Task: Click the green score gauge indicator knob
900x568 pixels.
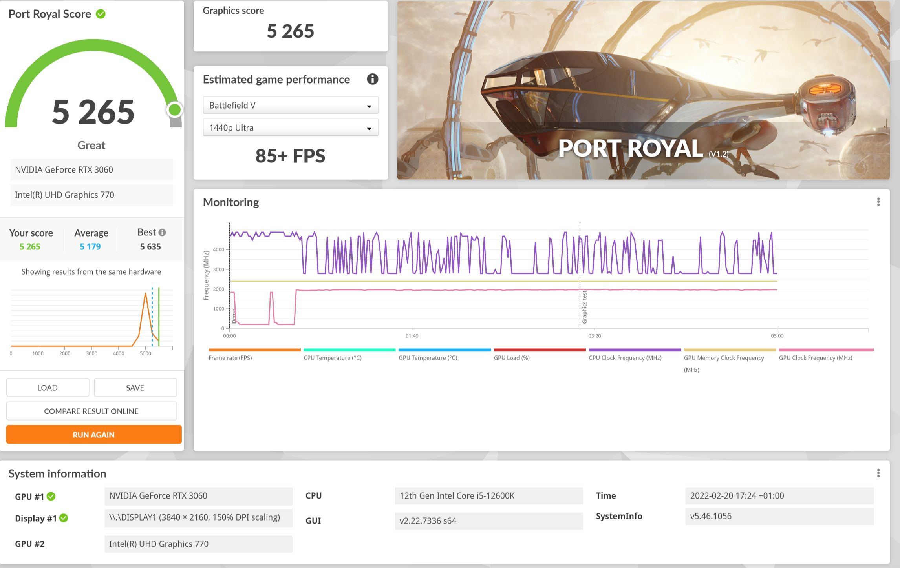Action: tap(174, 110)
